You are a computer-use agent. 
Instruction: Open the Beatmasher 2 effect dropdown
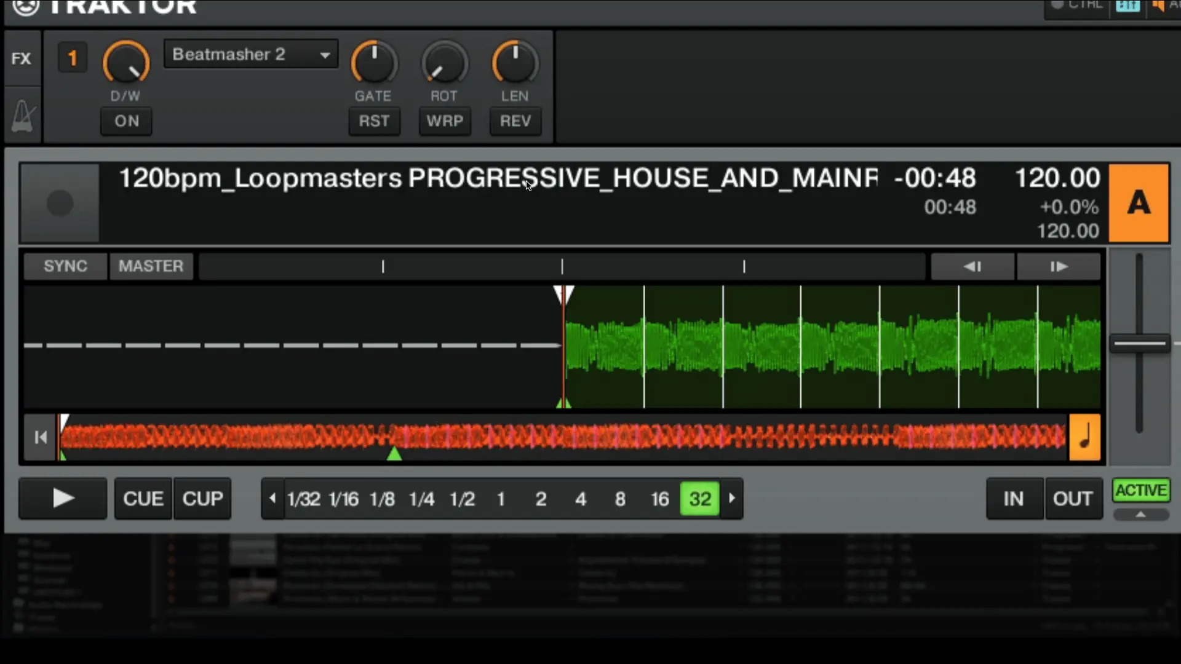[251, 55]
